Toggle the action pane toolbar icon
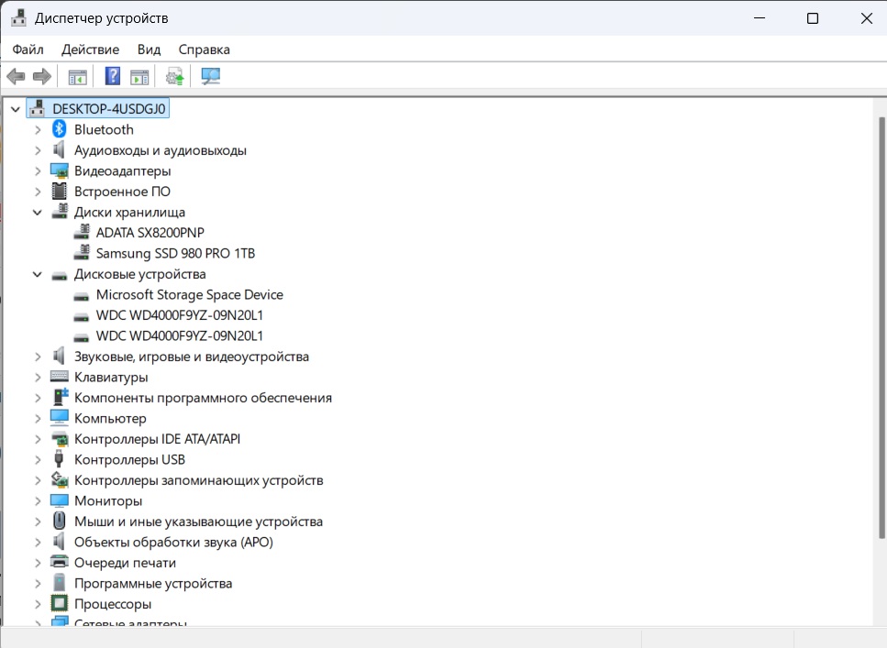 139,76
